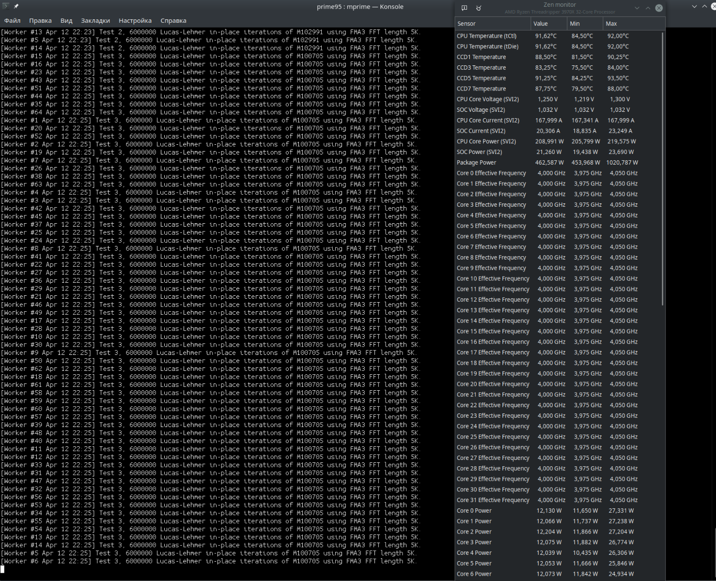The width and height of the screenshot is (716, 581).
Task: Select the Core 0 Power row
Action: 558,511
